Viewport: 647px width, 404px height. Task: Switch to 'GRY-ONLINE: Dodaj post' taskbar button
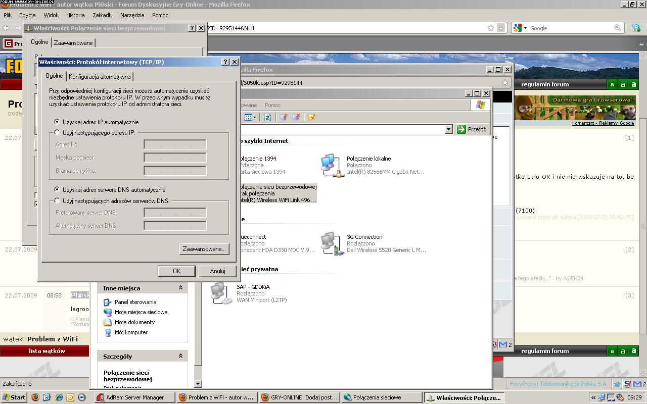pos(299,397)
